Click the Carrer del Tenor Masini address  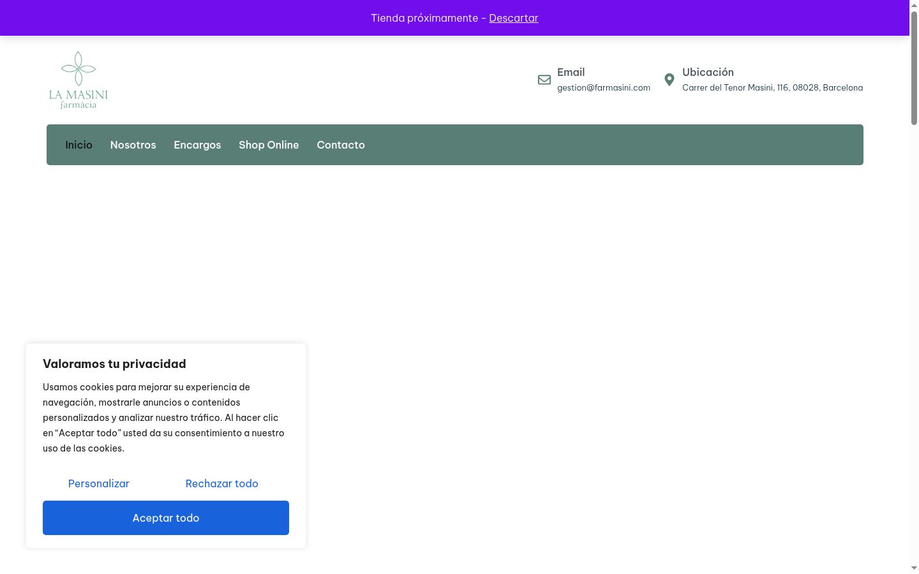point(772,88)
